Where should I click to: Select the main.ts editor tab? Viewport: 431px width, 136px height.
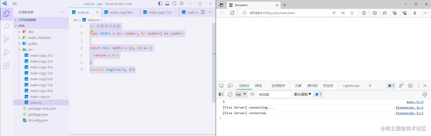(85, 12)
